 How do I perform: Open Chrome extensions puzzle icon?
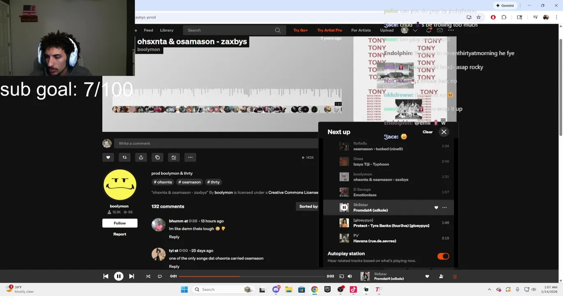tap(504, 17)
